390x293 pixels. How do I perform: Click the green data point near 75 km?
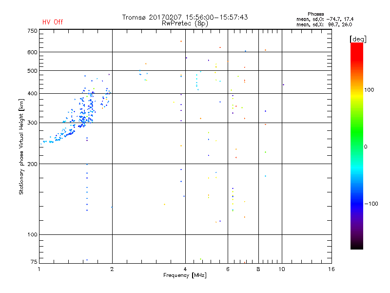(x=200, y=259)
